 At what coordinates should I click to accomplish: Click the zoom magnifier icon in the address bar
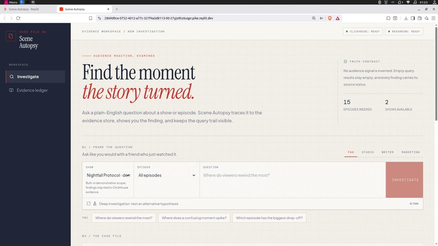point(314,18)
